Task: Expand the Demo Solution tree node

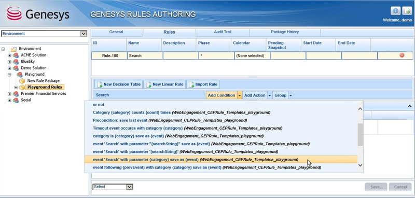Action: pyautogui.click(x=9, y=68)
